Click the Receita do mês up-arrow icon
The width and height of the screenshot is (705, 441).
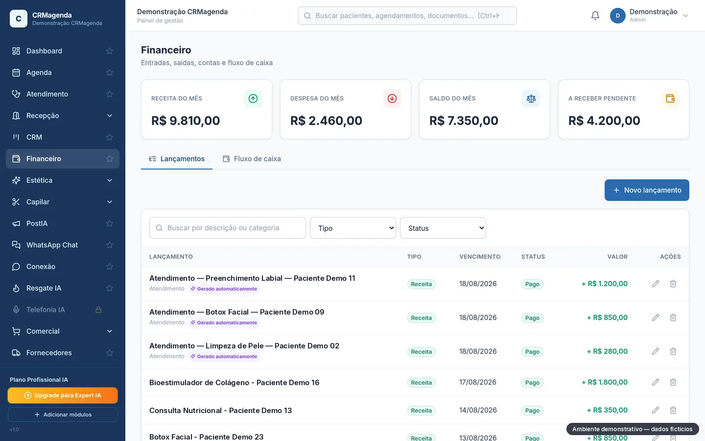click(253, 98)
